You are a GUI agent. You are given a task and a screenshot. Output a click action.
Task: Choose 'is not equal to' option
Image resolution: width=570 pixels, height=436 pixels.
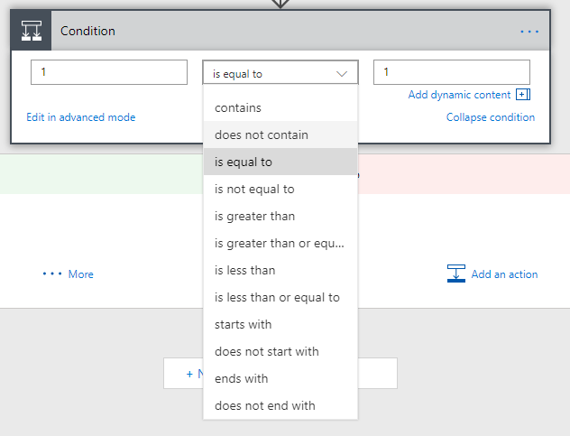pos(280,189)
